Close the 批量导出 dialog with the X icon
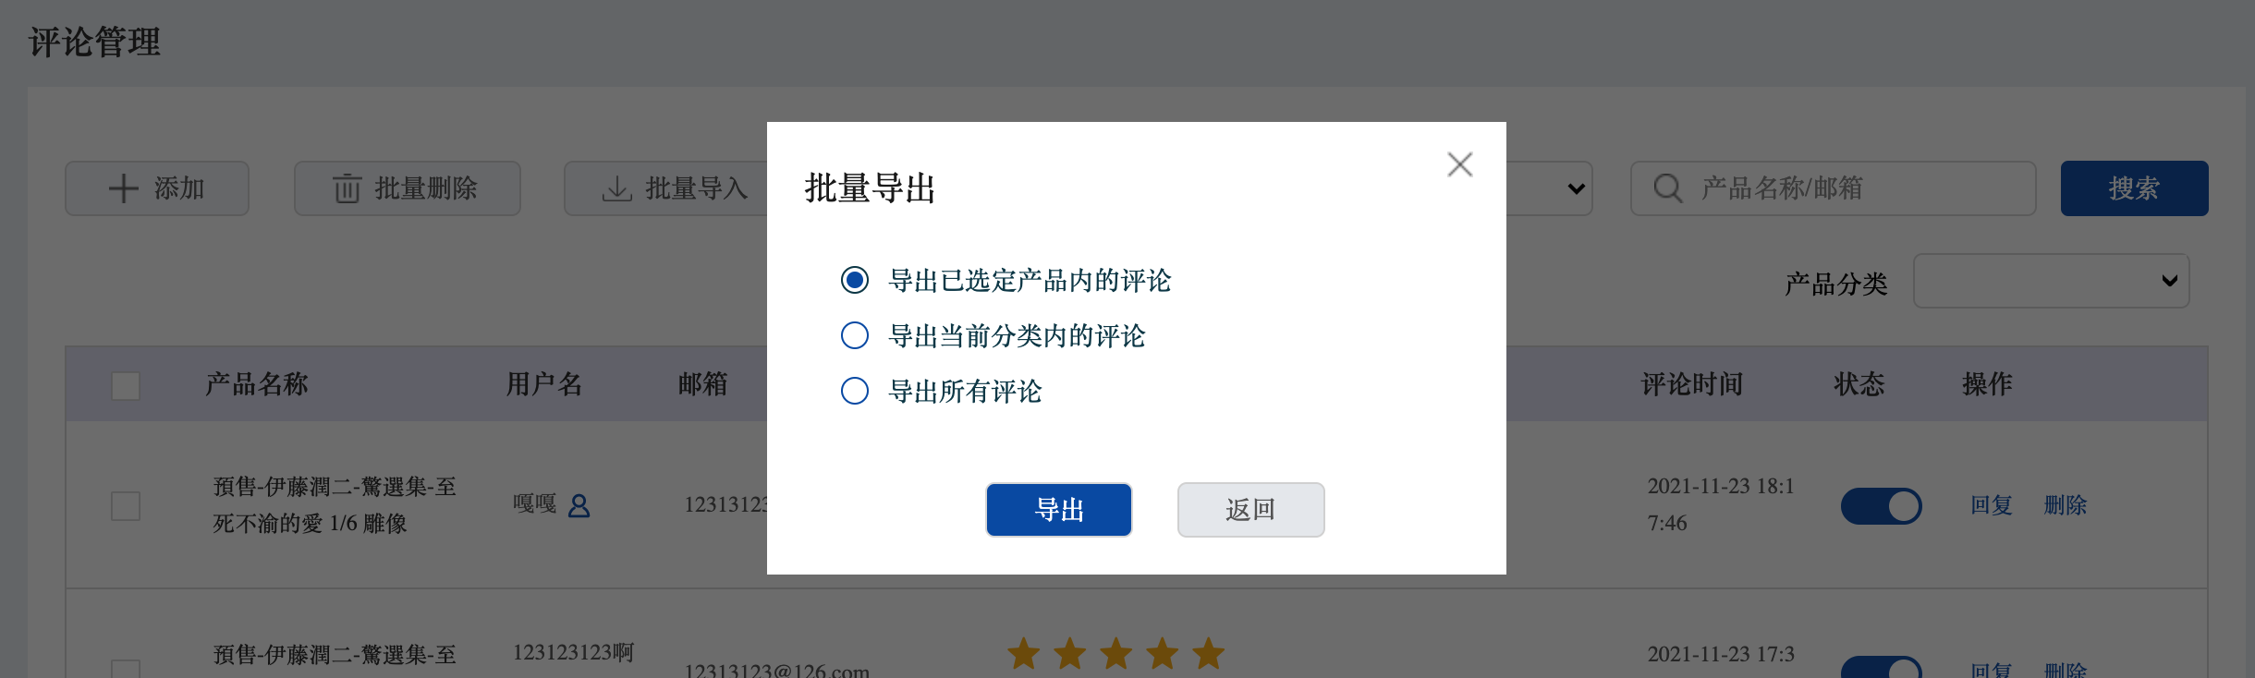 1459,164
